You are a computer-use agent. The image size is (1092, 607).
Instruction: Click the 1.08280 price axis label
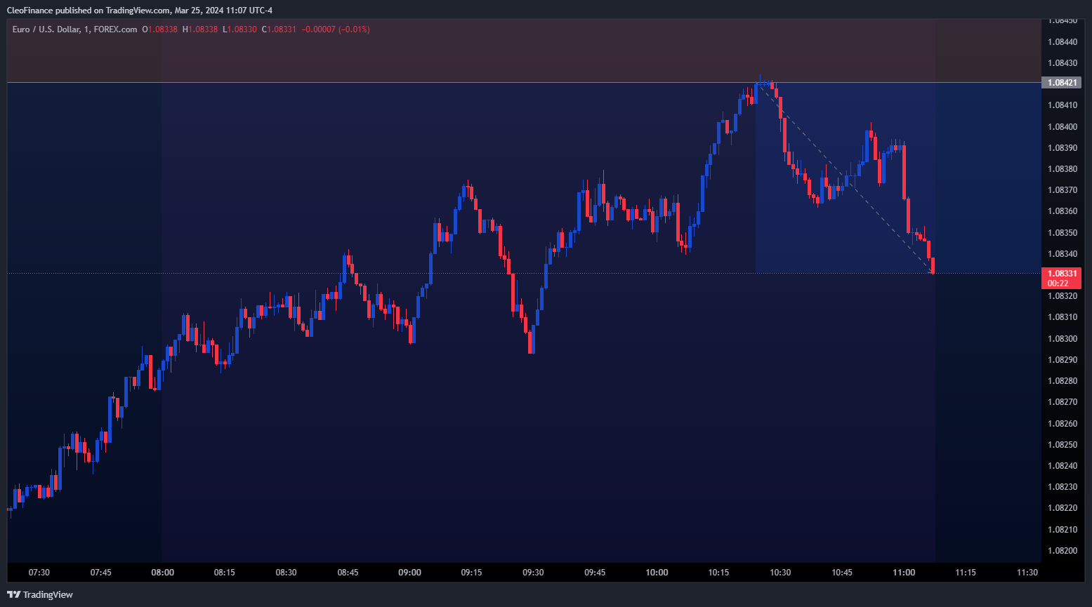tap(1062, 381)
